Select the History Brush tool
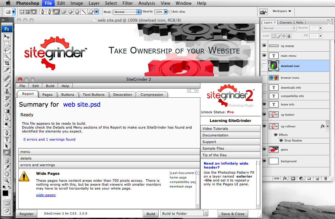Viewport: 335px width, 219px height. point(7,98)
